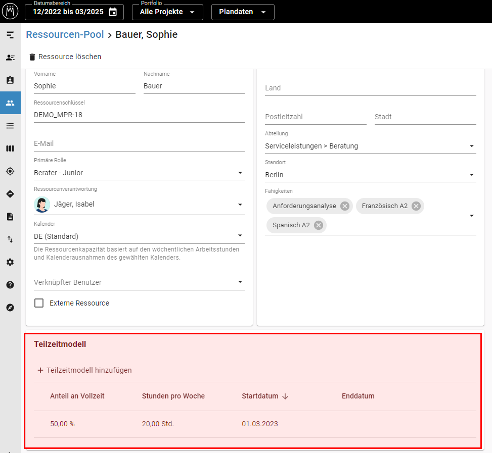This screenshot has width=492, height=453.
Task: Click the Französisch A2 chip label
Action: tap(385, 206)
